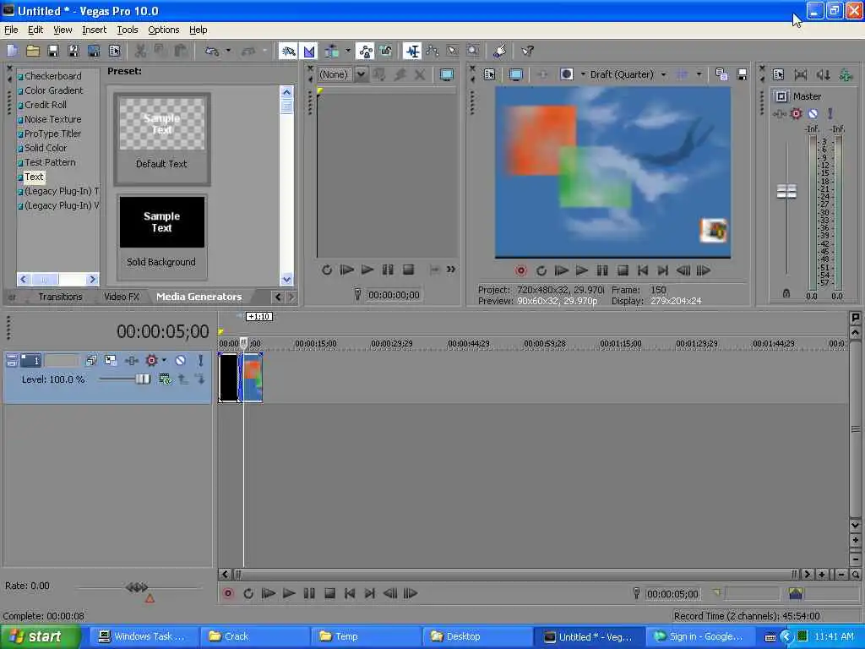Toggle Automatic Crossfades button
The image size is (865, 649).
(309, 51)
